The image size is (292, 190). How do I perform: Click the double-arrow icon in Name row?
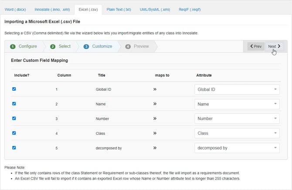click(155, 104)
